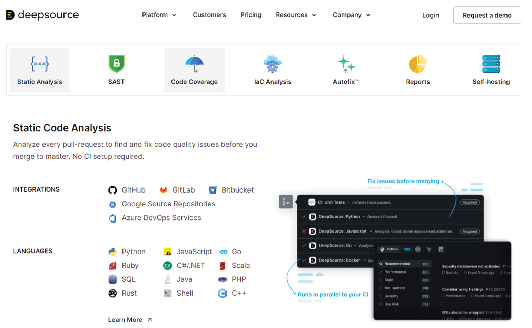Click the Autofix sparkles icon
The height and width of the screenshot is (328, 532).
point(345,63)
